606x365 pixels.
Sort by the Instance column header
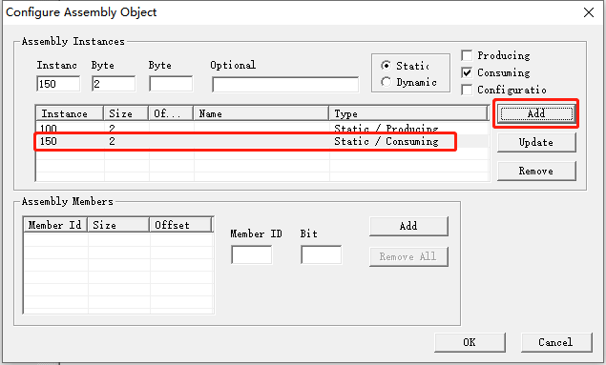coord(70,113)
